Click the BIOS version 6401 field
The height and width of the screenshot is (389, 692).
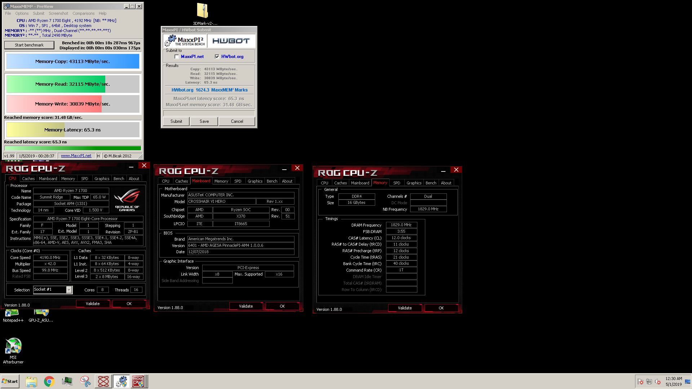click(x=241, y=245)
